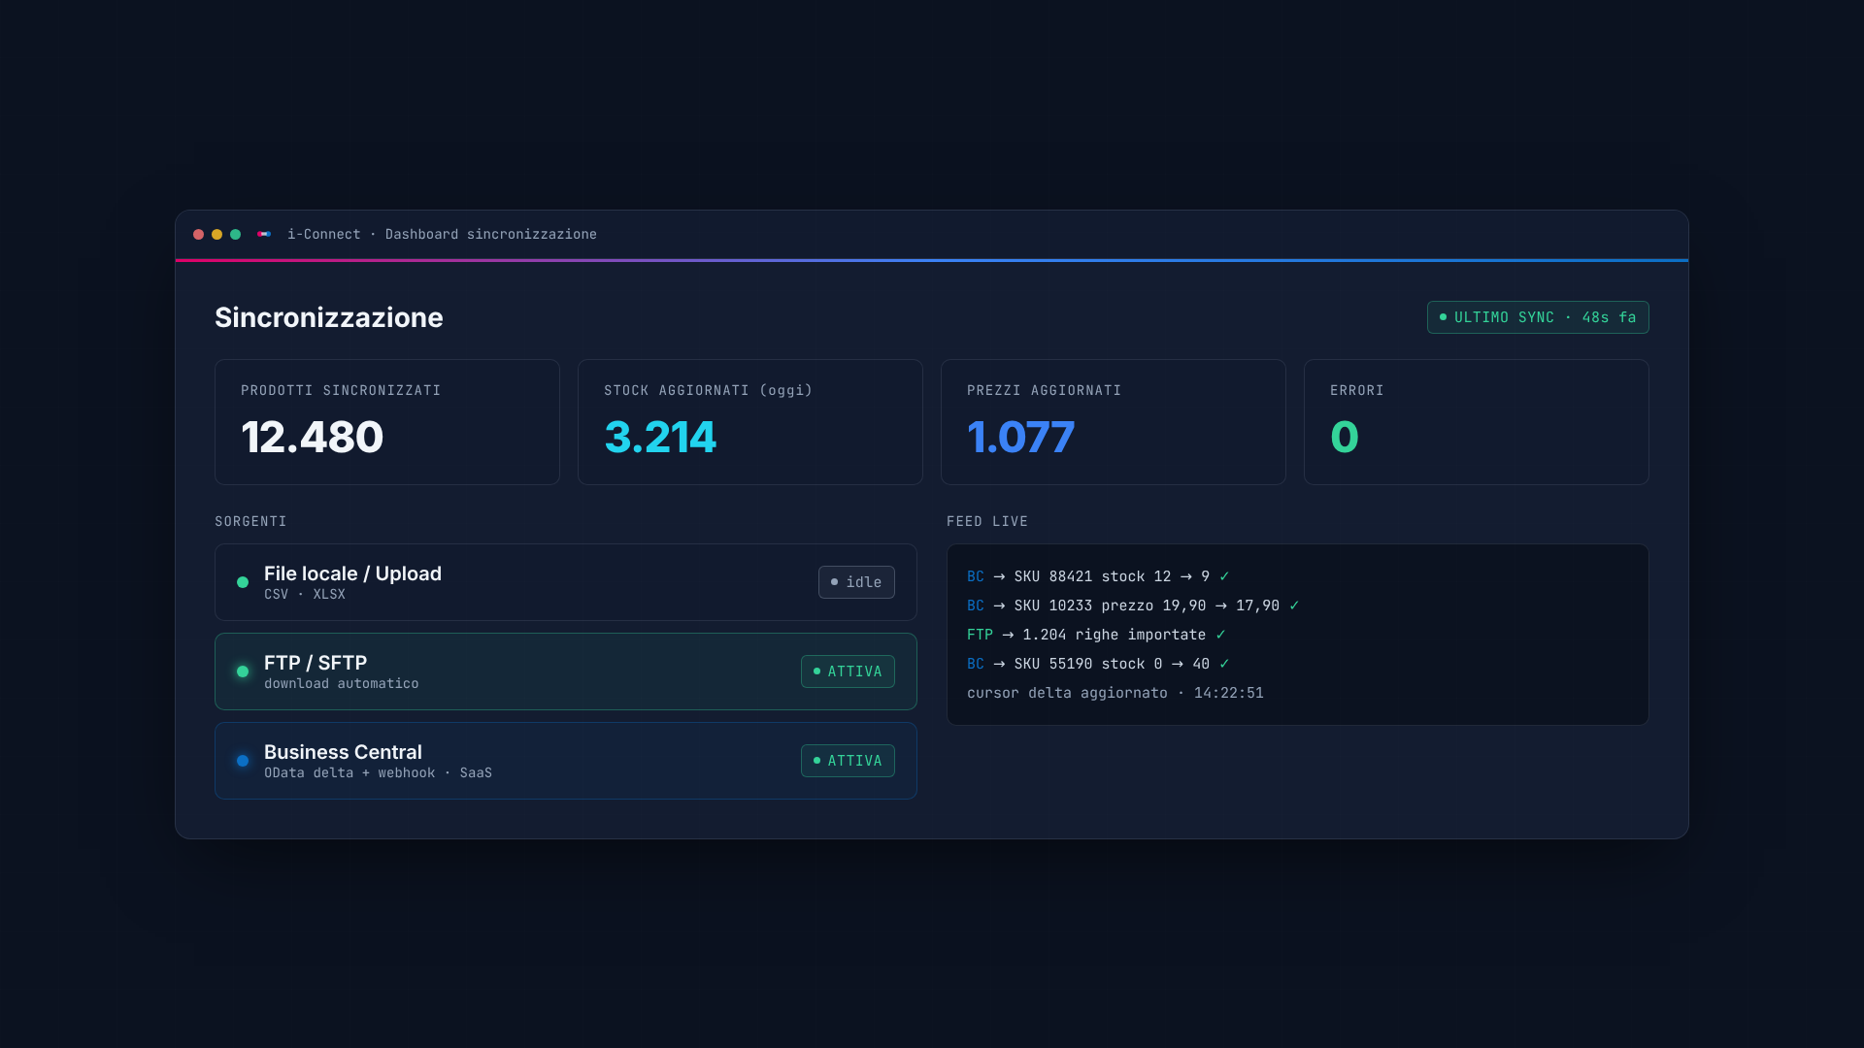
Task: Click the FTP 1.204 righe importate feed line
Action: tap(1096, 635)
